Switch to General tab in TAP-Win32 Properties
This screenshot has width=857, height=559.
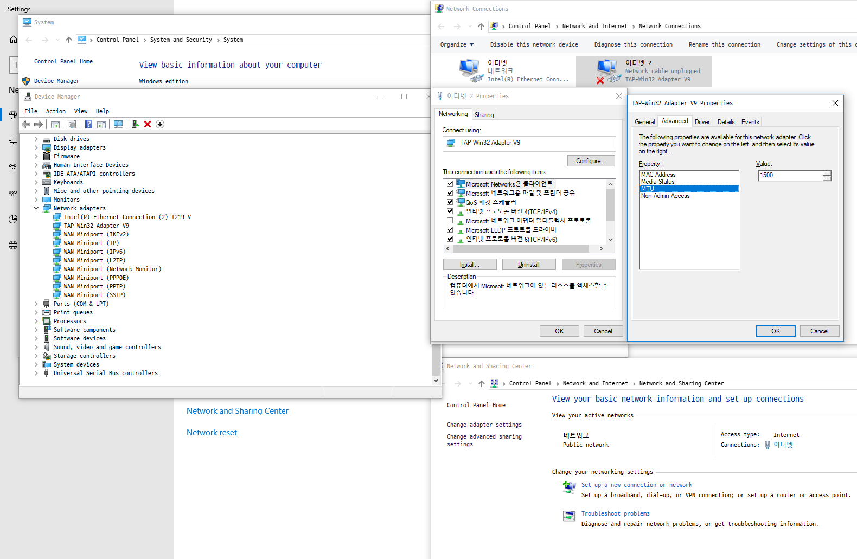645,122
